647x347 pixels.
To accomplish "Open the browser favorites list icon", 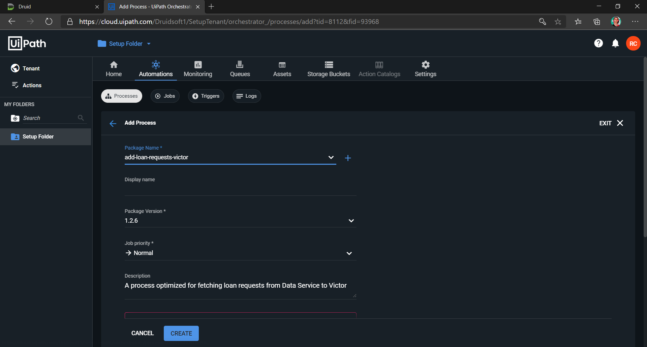I will click(x=578, y=22).
